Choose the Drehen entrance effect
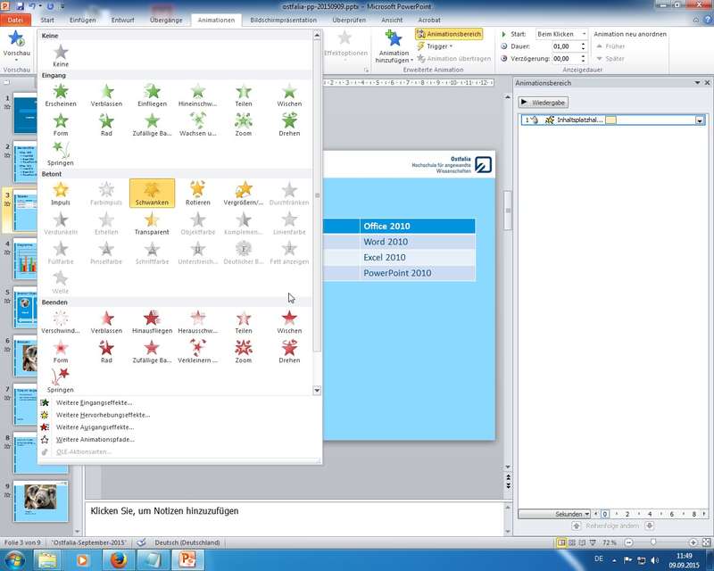The height and width of the screenshot is (571, 714). [289, 125]
